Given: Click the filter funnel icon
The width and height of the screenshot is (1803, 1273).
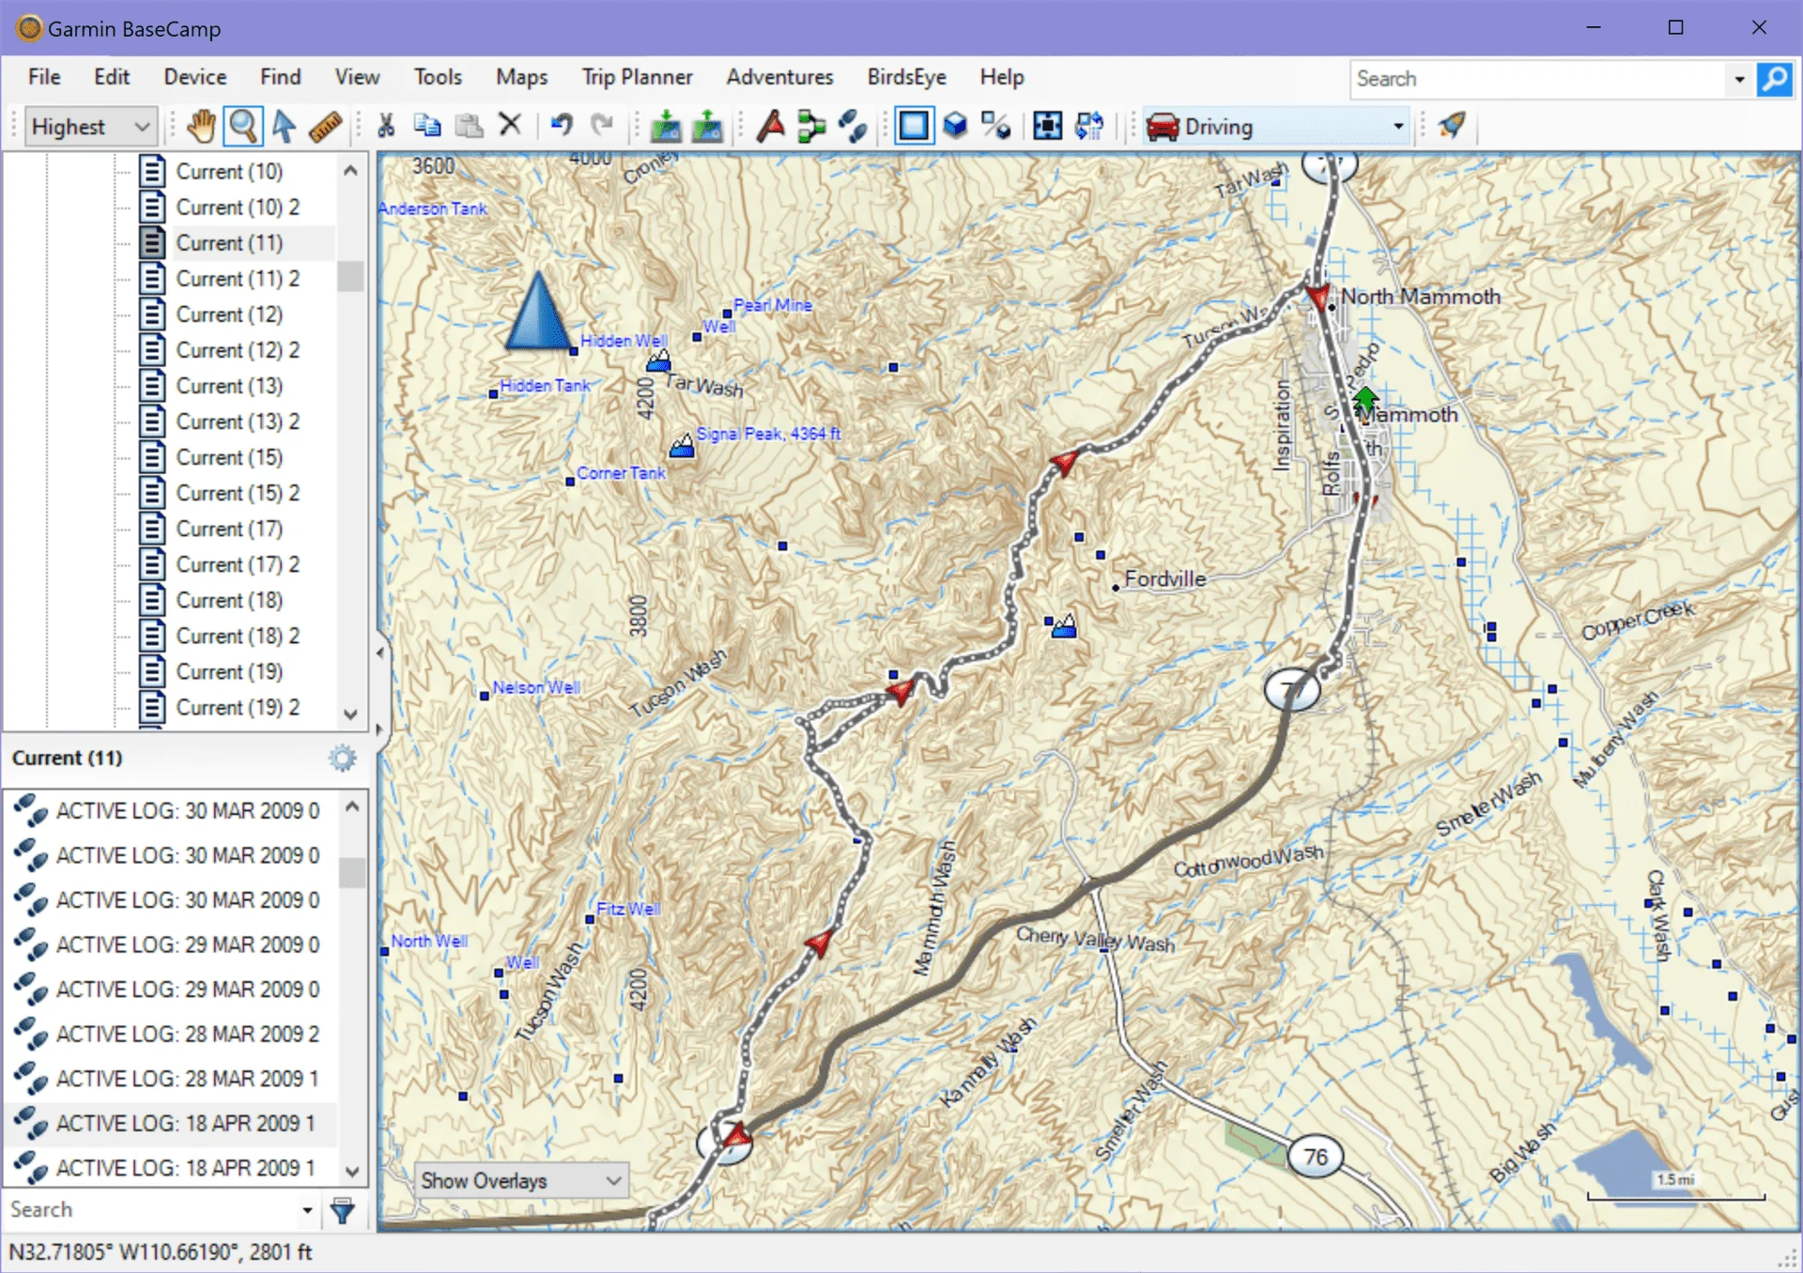Looking at the screenshot, I should 343,1211.
